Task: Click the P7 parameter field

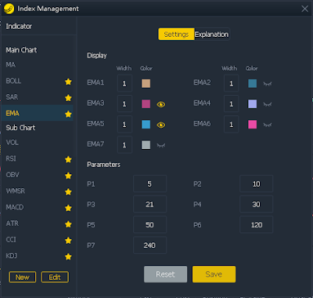Action: (x=149, y=245)
